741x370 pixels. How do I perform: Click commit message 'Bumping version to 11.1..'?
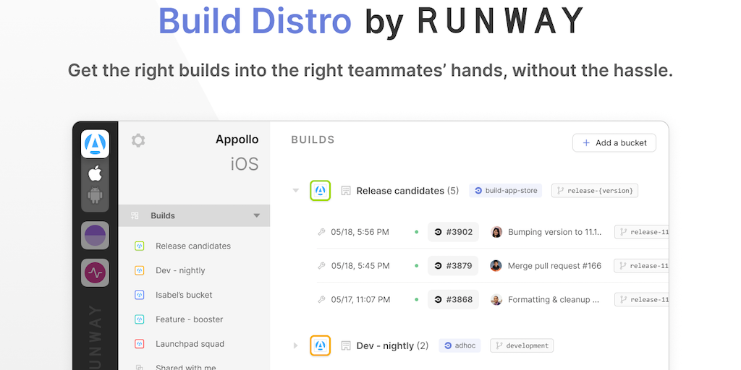click(x=555, y=232)
